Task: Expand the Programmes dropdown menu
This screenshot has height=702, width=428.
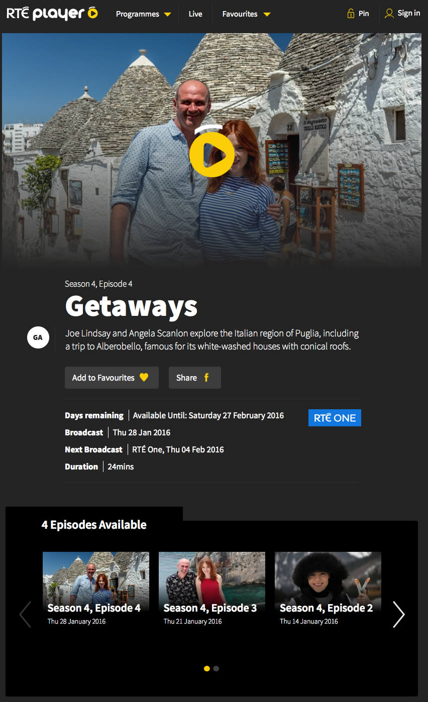Action: (x=143, y=14)
